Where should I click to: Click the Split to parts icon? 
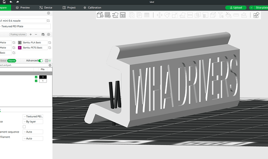point(139,15)
